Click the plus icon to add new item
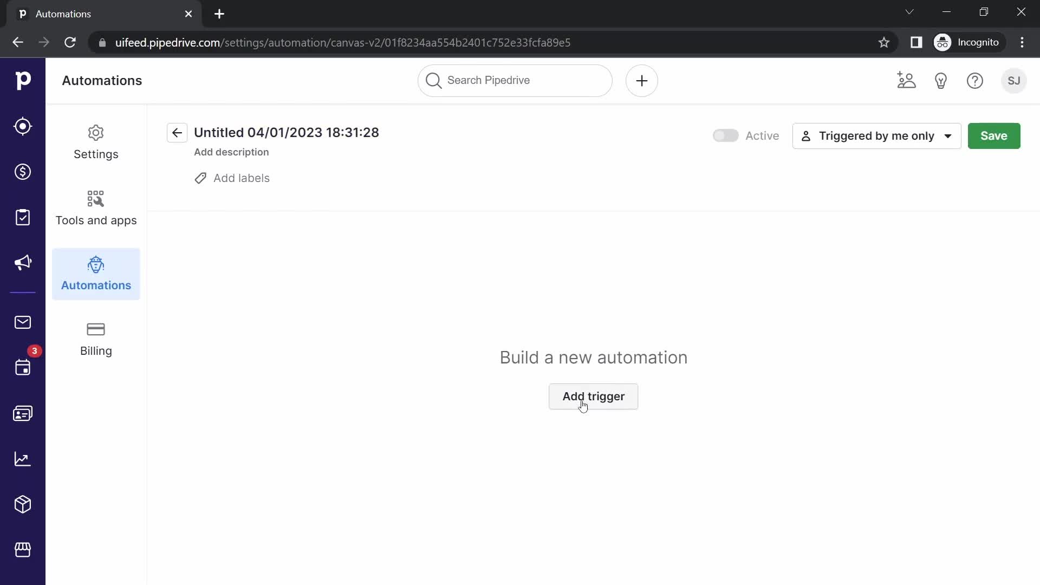Screen dimensions: 1040x585 (641, 81)
